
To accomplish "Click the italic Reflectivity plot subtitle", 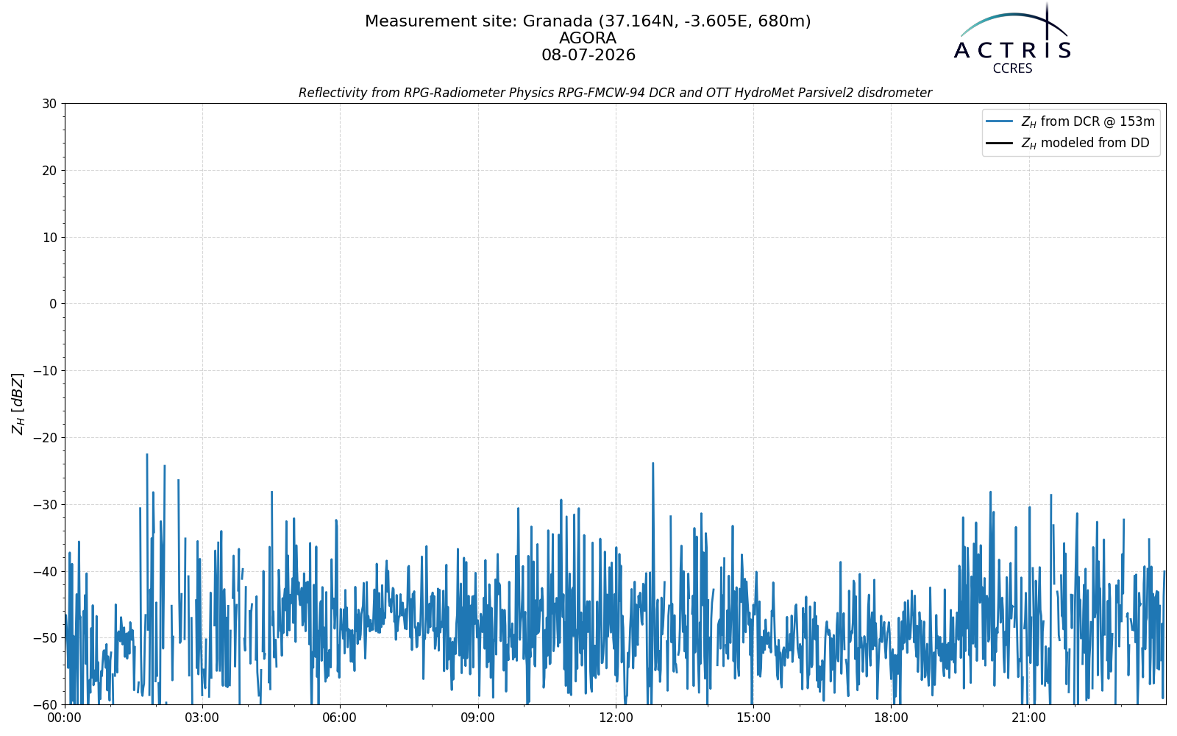I will (615, 93).
